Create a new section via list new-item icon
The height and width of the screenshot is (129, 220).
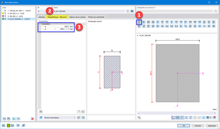[4, 119]
